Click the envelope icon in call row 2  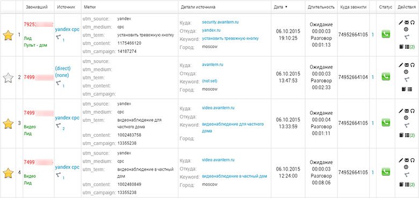coord(407,65)
